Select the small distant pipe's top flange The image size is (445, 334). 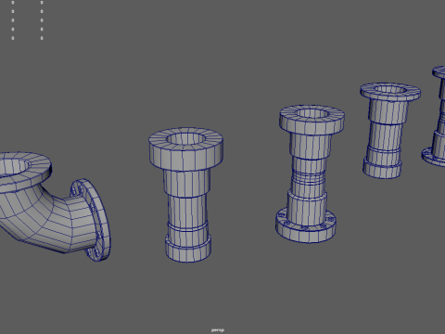point(390,92)
